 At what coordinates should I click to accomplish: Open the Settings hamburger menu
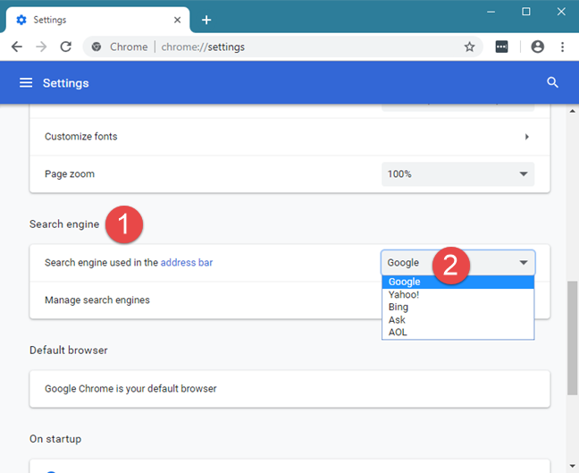[26, 83]
